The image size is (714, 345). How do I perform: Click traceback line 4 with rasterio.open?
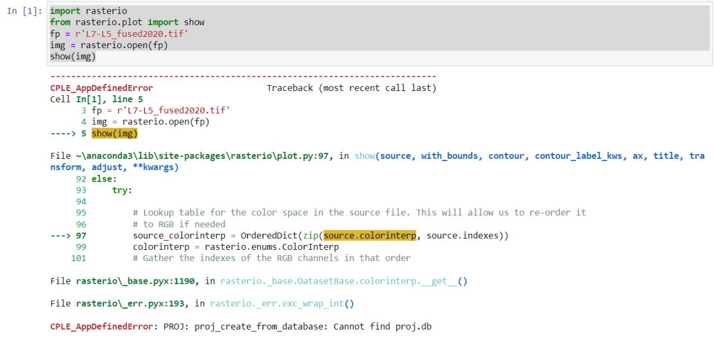click(x=145, y=122)
